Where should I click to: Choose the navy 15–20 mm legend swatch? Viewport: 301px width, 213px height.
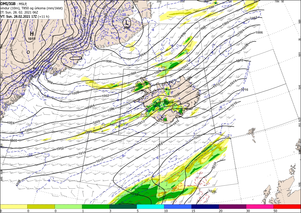tap(205, 206)
